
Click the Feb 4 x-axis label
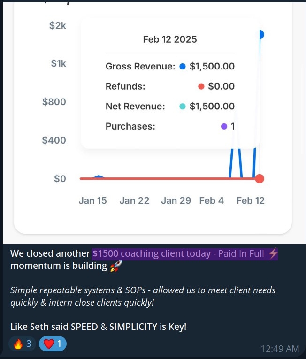point(211,201)
